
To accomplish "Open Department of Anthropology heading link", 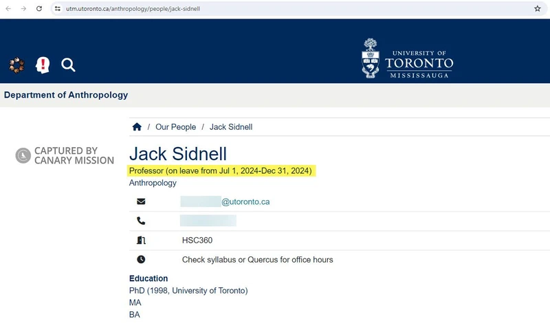I will (66, 95).
